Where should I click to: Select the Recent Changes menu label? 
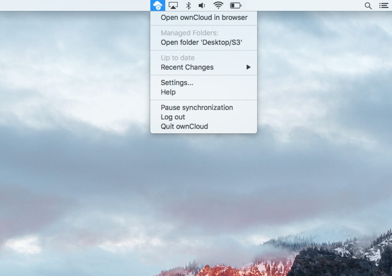point(187,67)
